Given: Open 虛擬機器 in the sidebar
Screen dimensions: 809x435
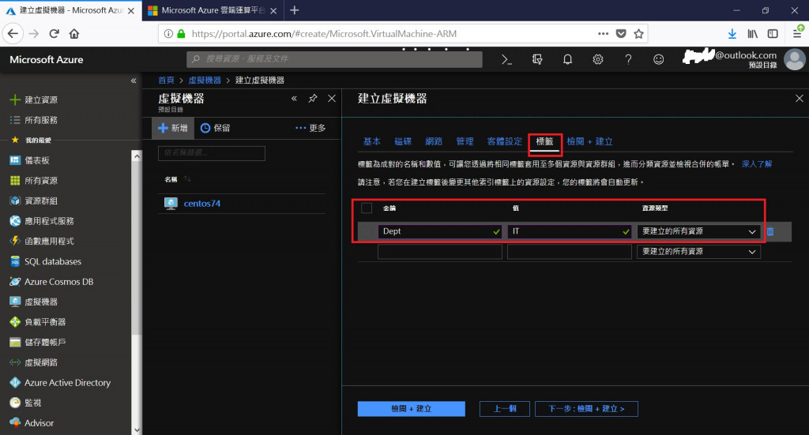Looking at the screenshot, I should [34, 302].
